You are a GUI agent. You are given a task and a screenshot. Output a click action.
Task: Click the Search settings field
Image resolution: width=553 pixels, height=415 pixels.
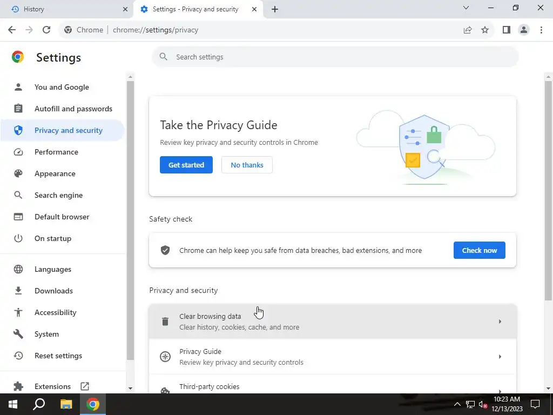pyautogui.click(x=335, y=57)
